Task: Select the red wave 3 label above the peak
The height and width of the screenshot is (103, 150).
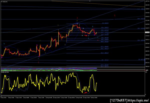Action: click(77, 18)
